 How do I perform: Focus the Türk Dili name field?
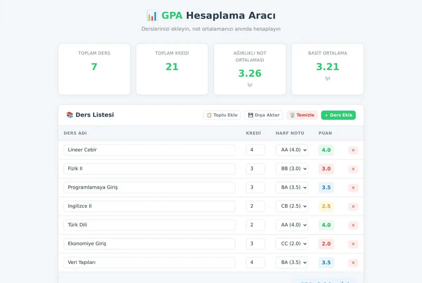[x=149, y=225]
